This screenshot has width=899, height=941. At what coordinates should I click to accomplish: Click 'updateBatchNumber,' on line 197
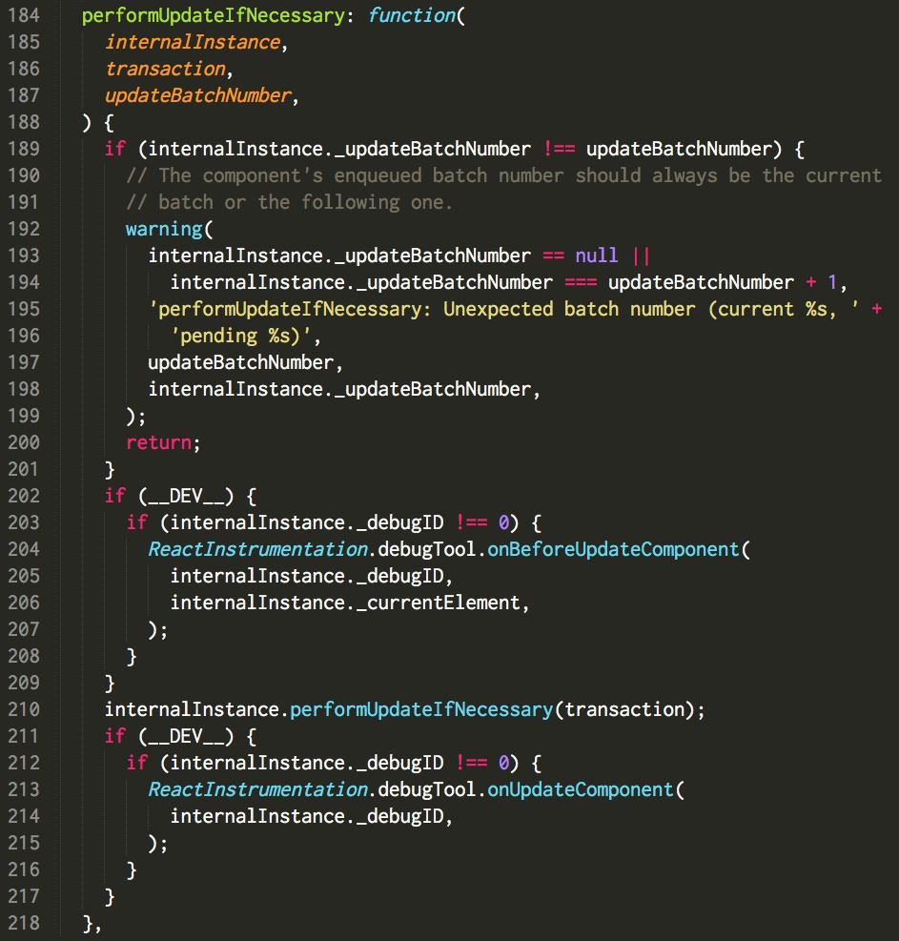click(245, 362)
